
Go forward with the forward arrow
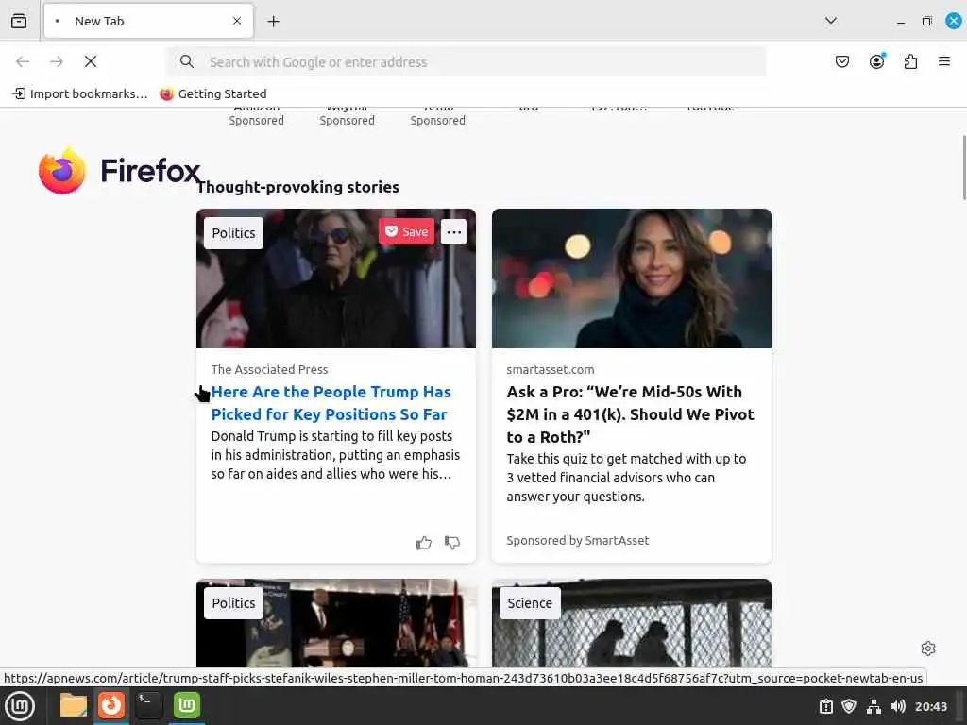pos(56,61)
